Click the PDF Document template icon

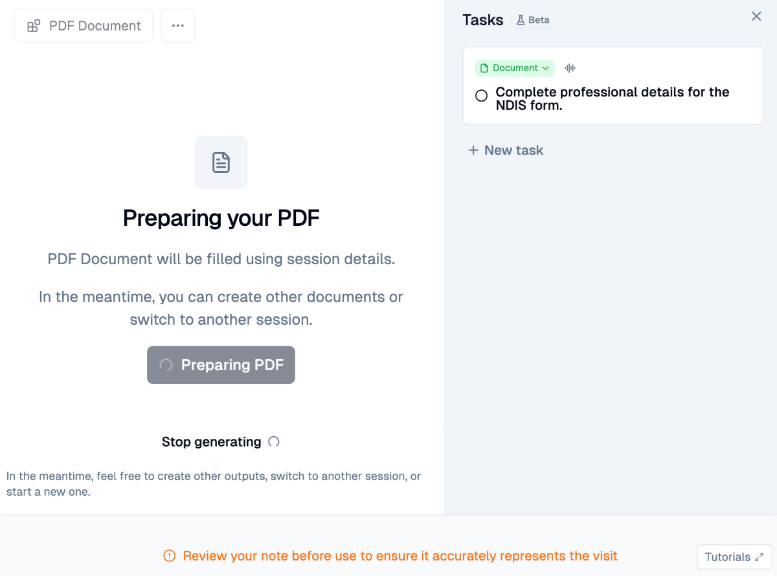[x=33, y=26]
